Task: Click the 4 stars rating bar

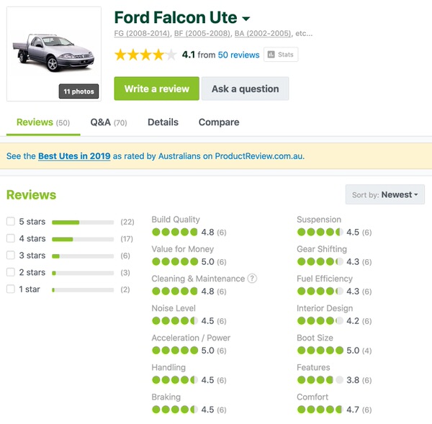Action: tap(83, 240)
